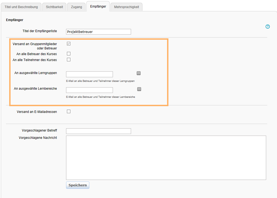
Task: Open the Sichtbarkeit tab
Action: (x=54, y=7)
